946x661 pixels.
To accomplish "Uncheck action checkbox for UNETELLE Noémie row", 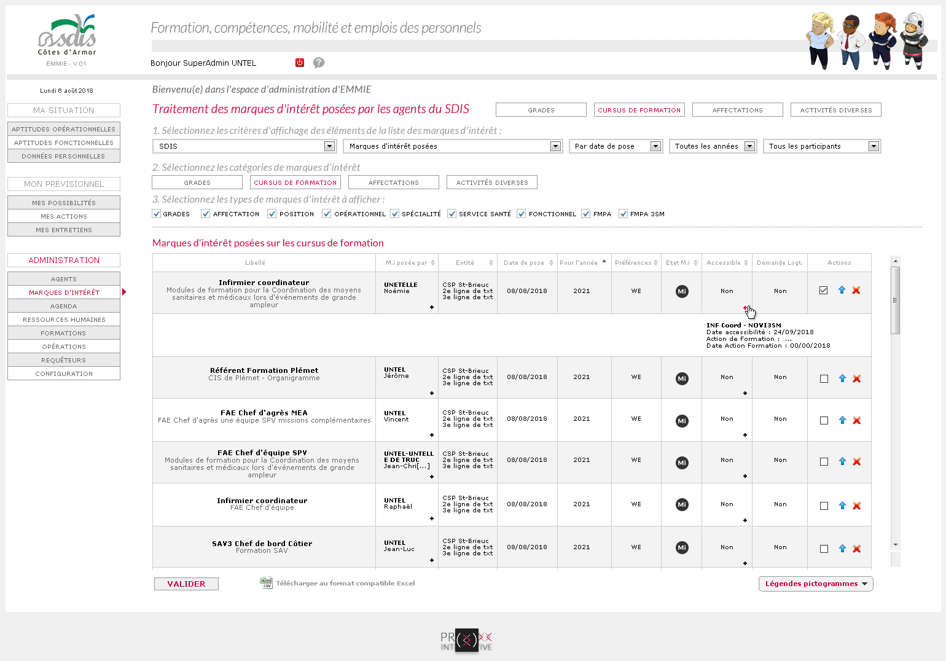I will point(823,290).
